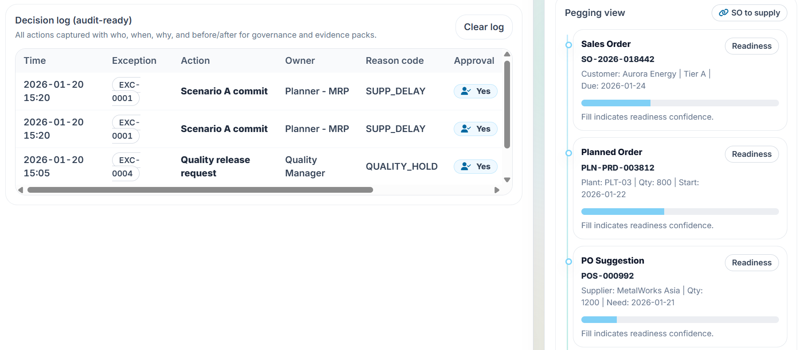This screenshot has height=350, width=806.
Task: Open Readiness for Planned Order PLN-PRD-003812
Action: point(751,154)
